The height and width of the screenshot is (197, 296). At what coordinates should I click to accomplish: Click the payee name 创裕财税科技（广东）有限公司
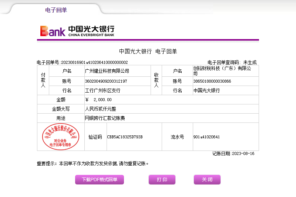pyautogui.click(x=222, y=71)
